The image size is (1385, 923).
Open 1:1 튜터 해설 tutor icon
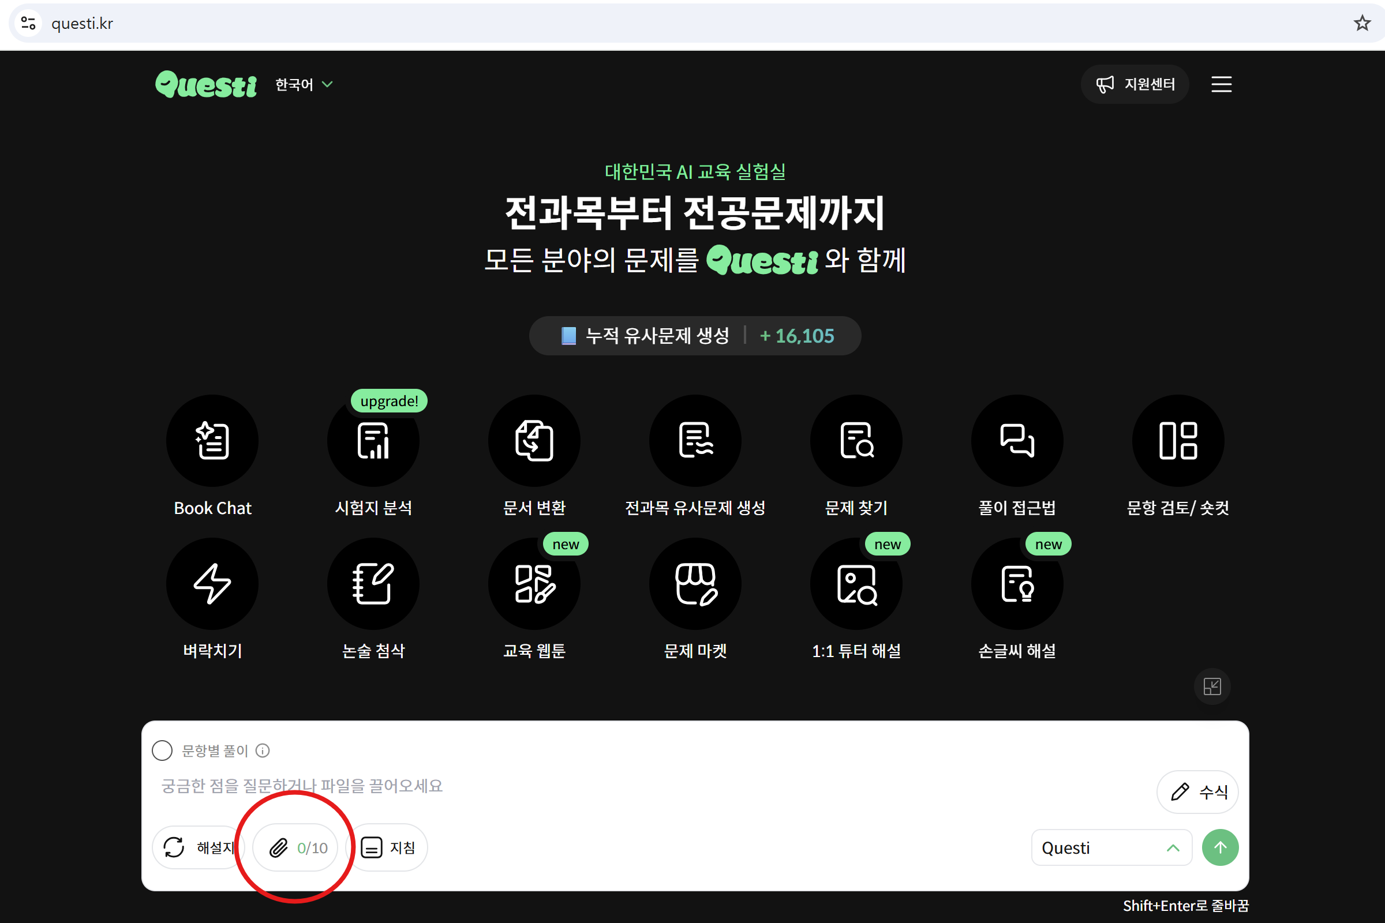(x=856, y=583)
